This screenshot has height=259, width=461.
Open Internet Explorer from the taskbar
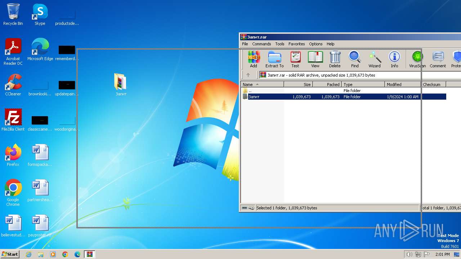[x=28, y=254]
